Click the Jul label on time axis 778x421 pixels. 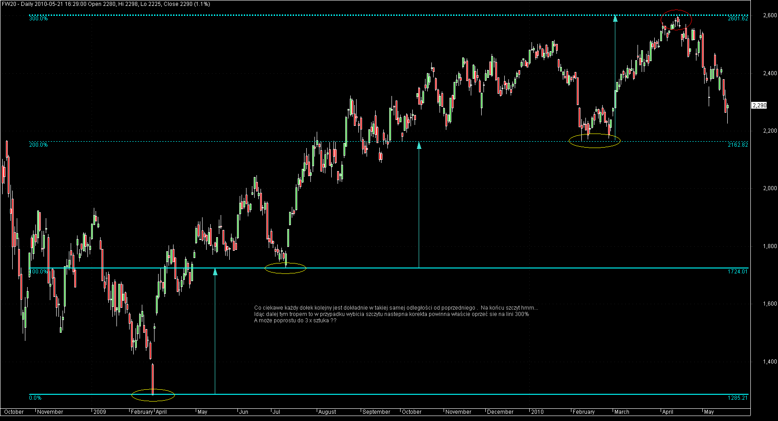pos(276,412)
